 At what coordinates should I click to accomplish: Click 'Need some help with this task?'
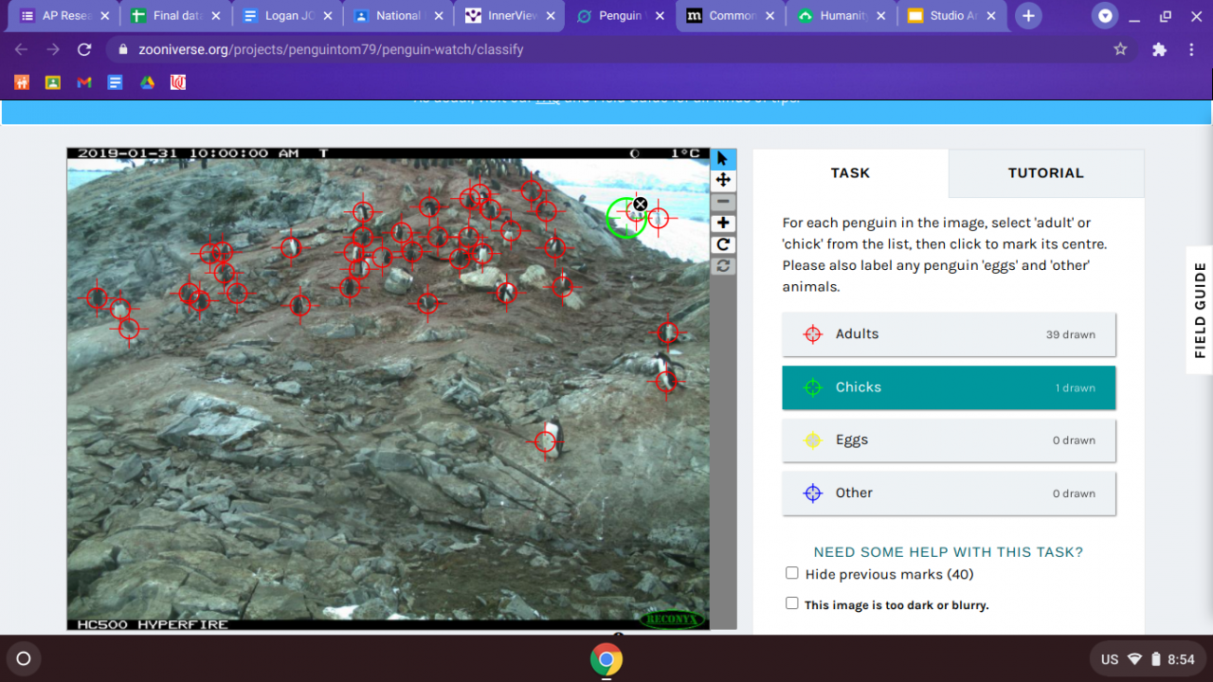(x=949, y=552)
